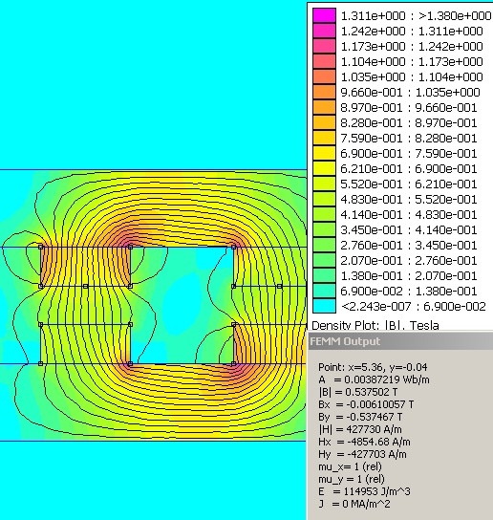Viewport: 493px width, 520px height.
Task: Click the 'mu_y = 1 (rel)' line
Action: coord(351,479)
